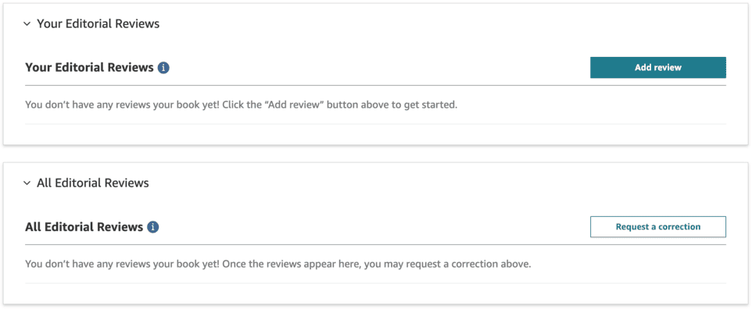Click the bold Your Editorial Reviews heading

(89, 68)
